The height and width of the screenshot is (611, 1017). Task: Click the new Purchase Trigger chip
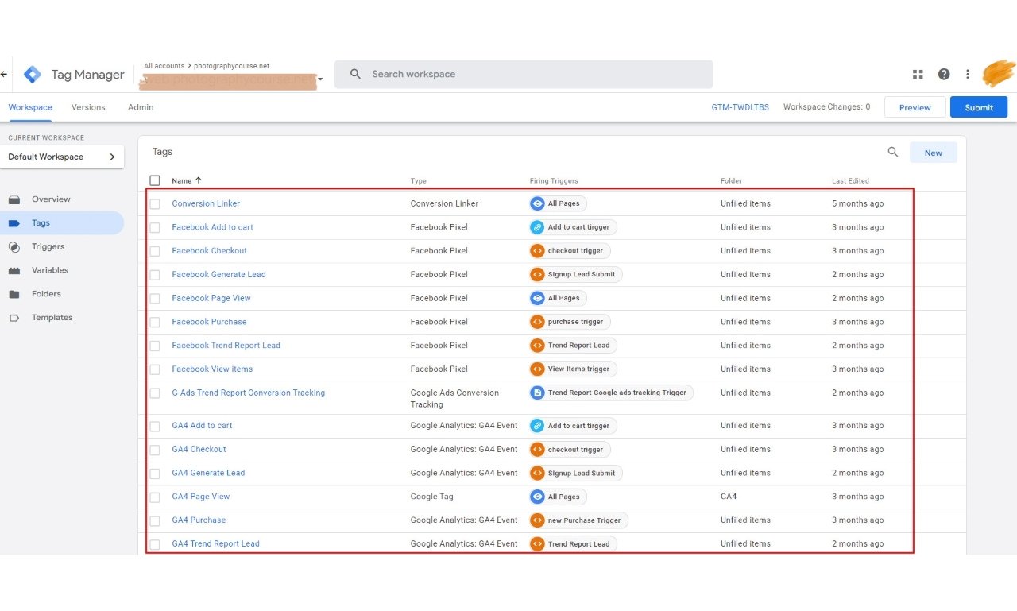click(x=578, y=520)
